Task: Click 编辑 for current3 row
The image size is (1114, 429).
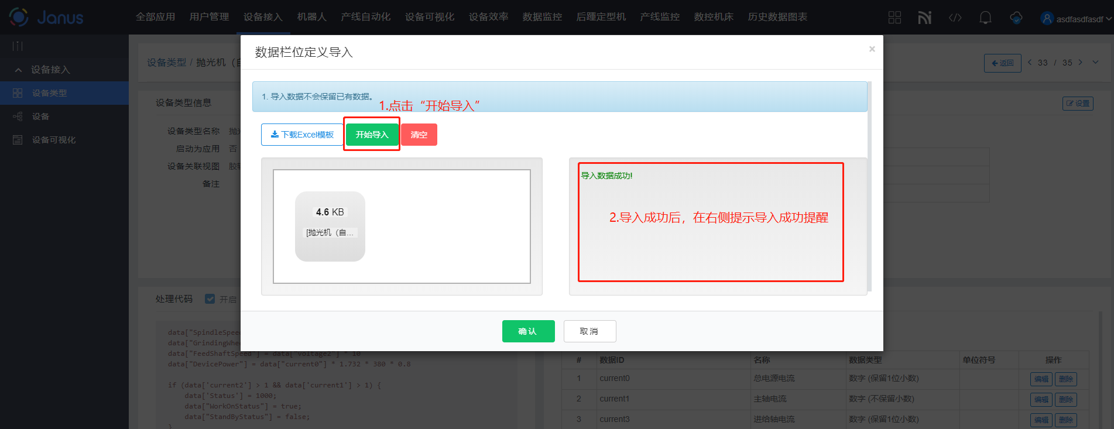Action: click(x=1041, y=420)
